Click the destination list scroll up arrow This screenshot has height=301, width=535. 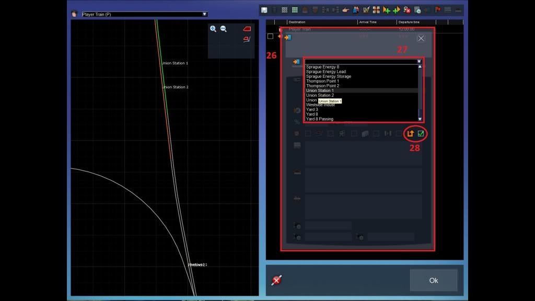coord(420,66)
